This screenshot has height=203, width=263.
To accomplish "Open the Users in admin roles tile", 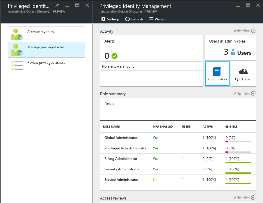I will pos(230,48).
